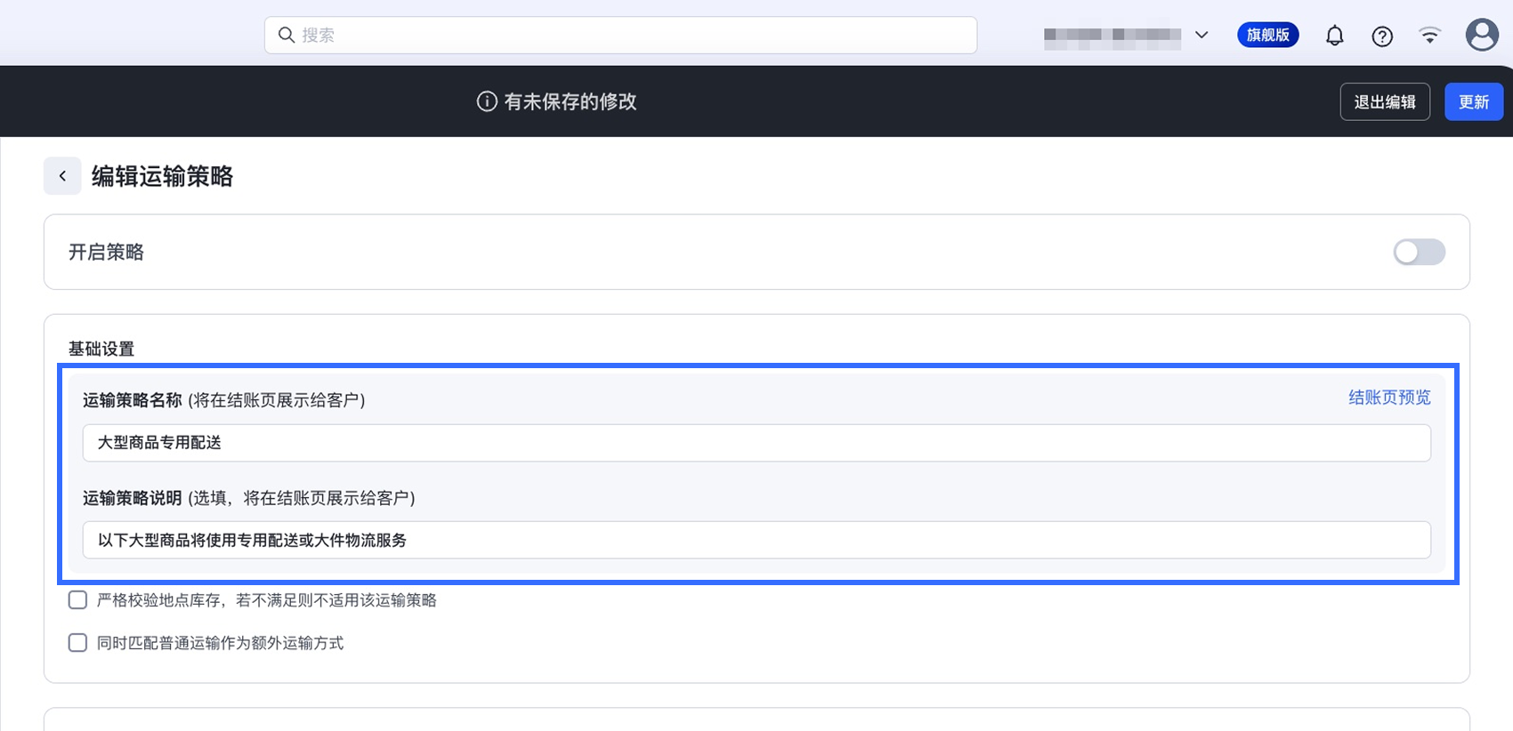Click the Wi-Fi network status icon
Viewport: 1513px width, 731px height.
1429,36
